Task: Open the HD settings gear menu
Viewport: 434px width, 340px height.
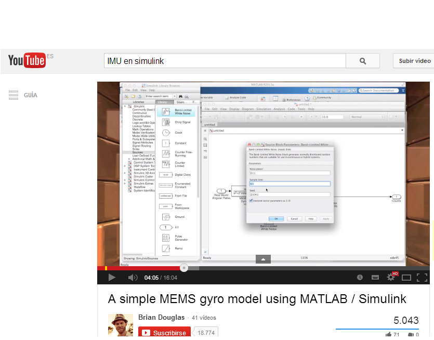Action: pos(391,278)
